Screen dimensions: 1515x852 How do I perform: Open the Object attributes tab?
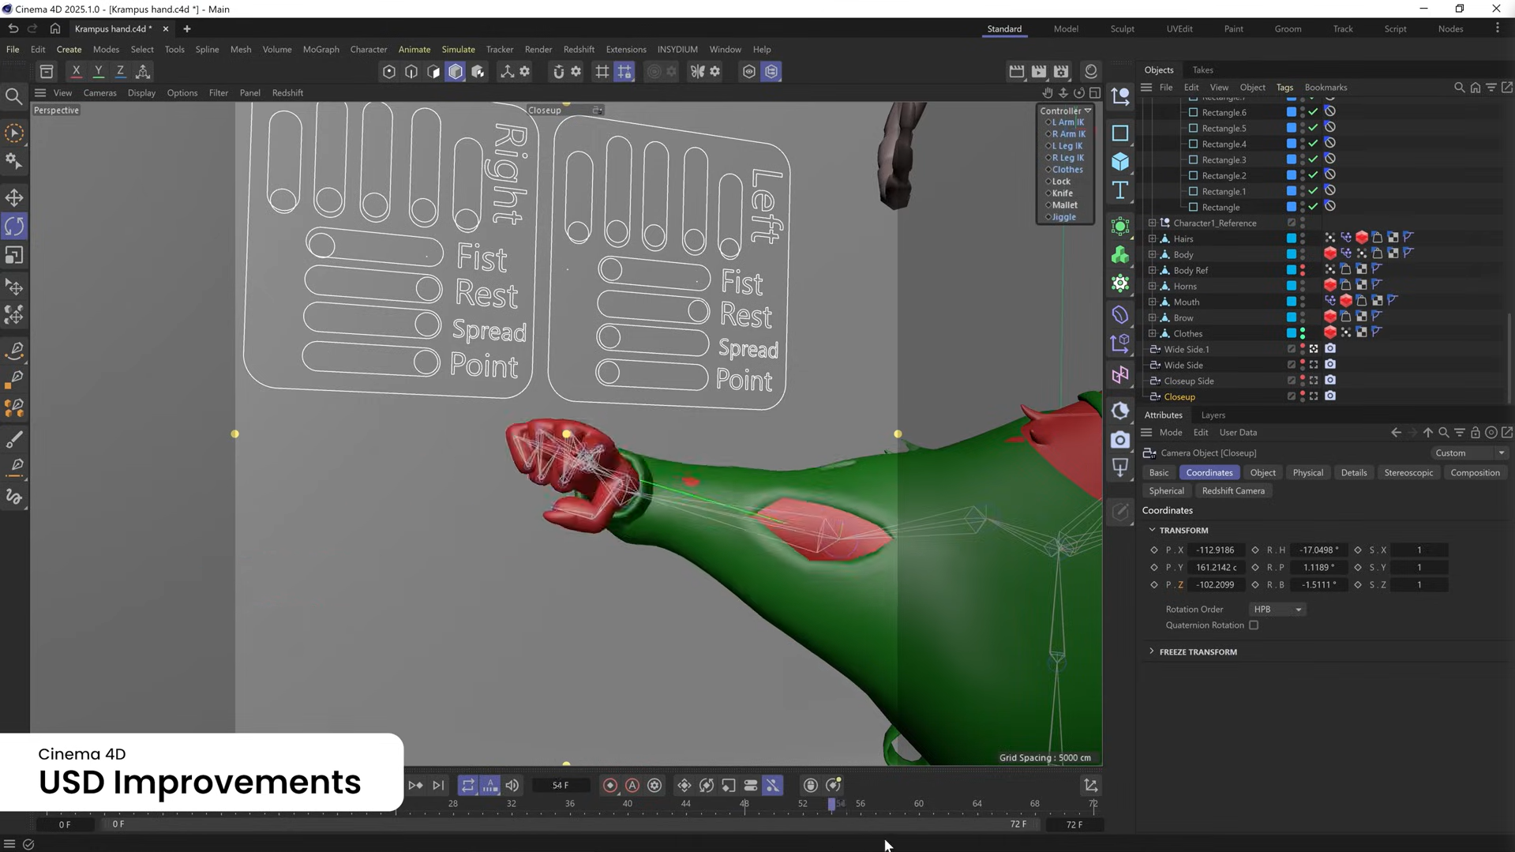pyautogui.click(x=1262, y=472)
